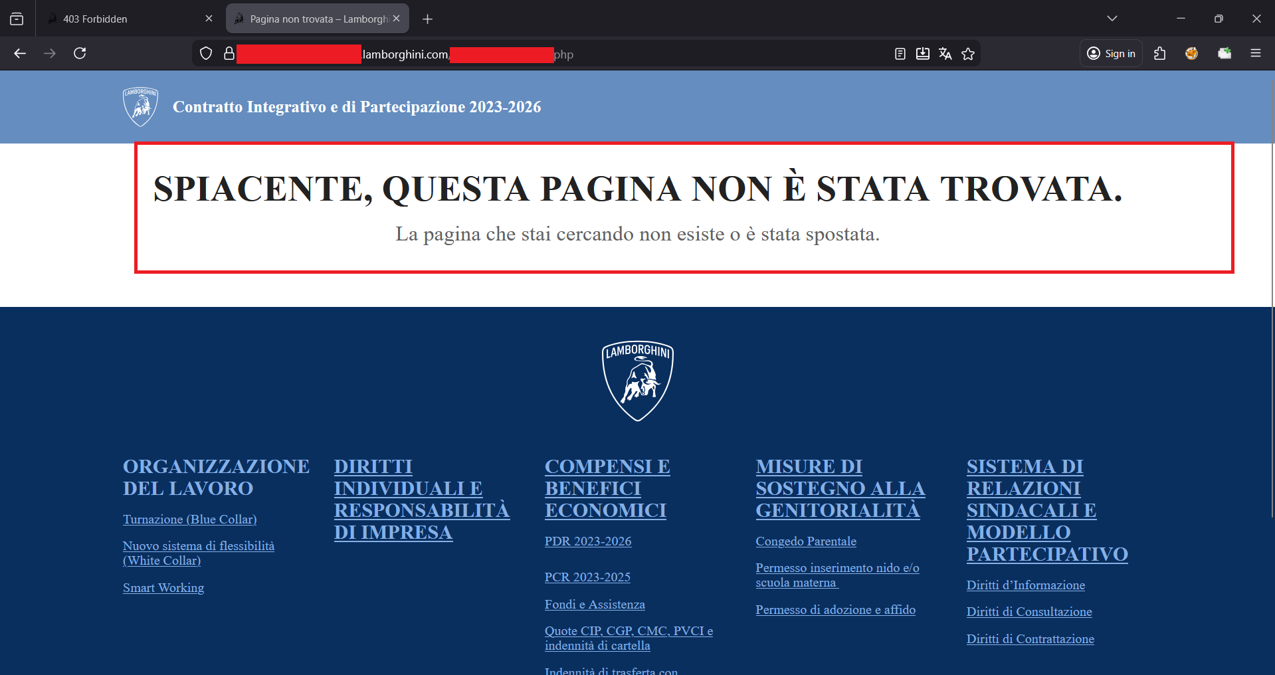The height and width of the screenshot is (675, 1275).
Task: Open the Diritti d'Informazione link
Action: point(1026,585)
